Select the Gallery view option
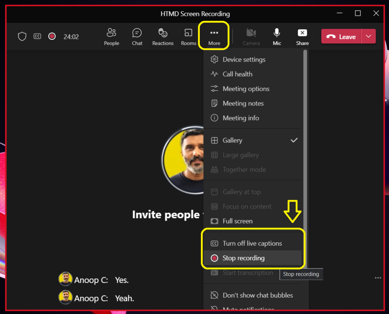This screenshot has height=314, width=389. [x=232, y=140]
